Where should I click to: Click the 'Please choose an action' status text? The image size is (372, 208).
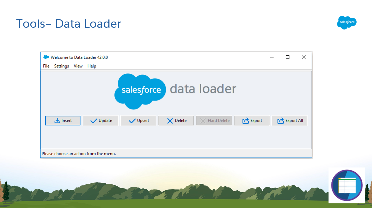[x=79, y=154]
